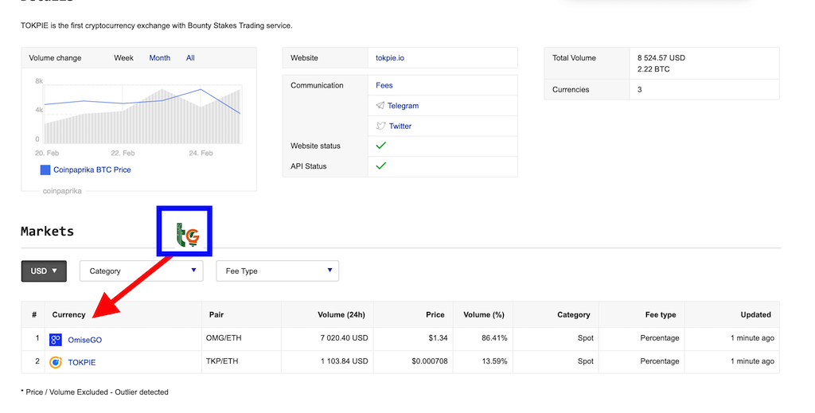Open the USD currency dropdown
Screen dimensions: 815x413
[45, 271]
